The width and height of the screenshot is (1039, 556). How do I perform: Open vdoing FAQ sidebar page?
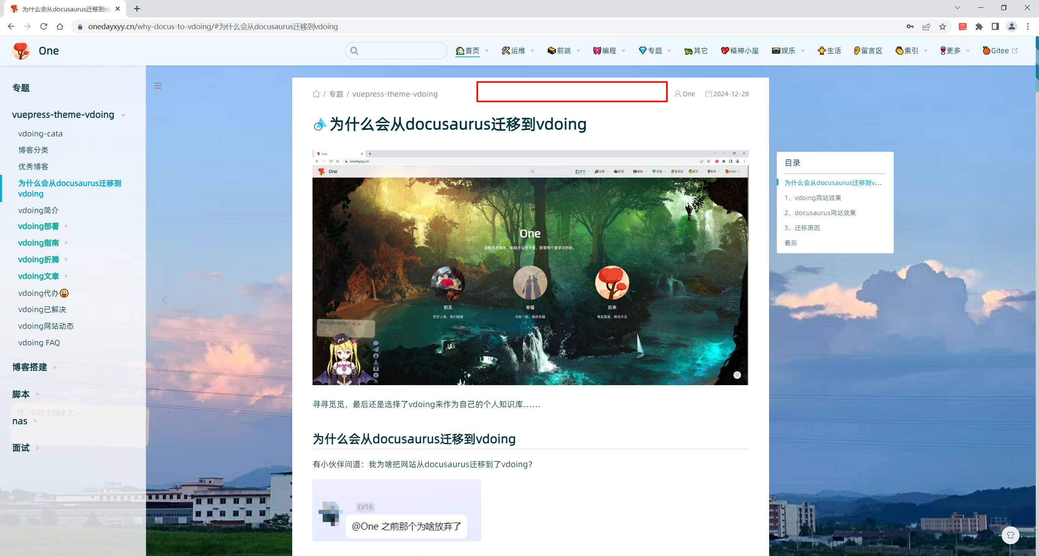click(39, 343)
